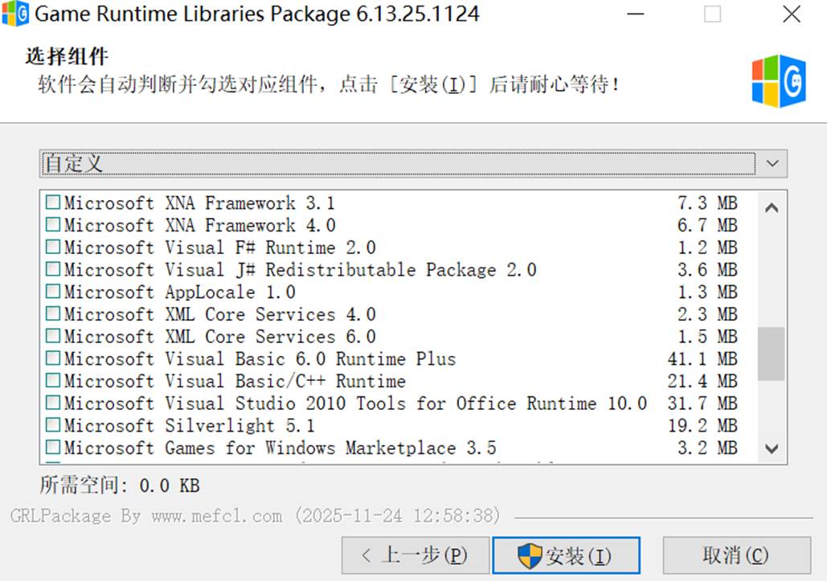Viewport: 827px width, 581px height.
Task: Click the 所需空间: 0.0 KB label
Action: pyautogui.click(x=120, y=485)
